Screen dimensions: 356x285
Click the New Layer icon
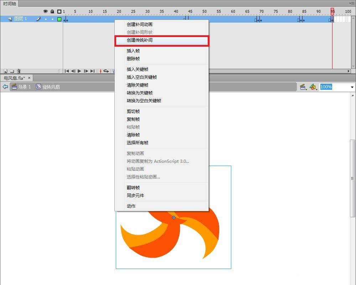point(5,71)
